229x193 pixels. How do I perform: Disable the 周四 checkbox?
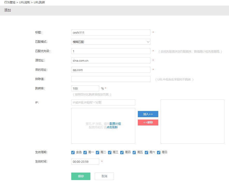(x=122, y=152)
